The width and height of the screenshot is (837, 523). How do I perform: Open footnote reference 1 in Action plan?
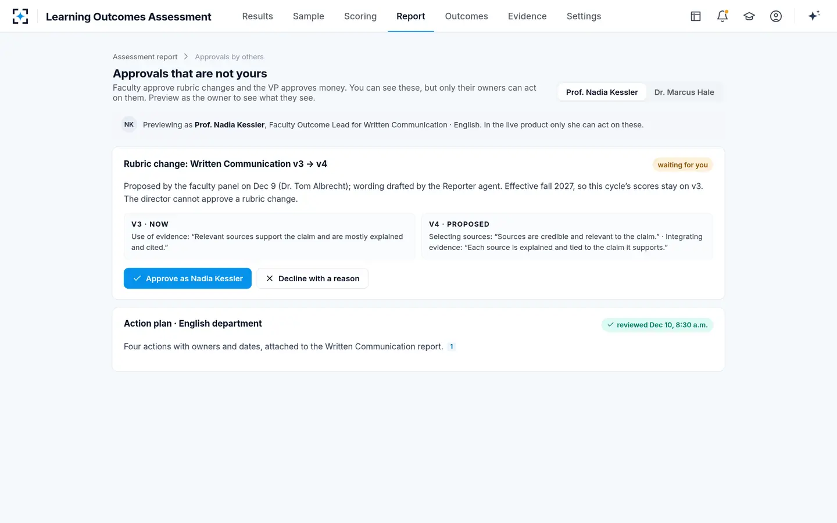[x=452, y=346]
